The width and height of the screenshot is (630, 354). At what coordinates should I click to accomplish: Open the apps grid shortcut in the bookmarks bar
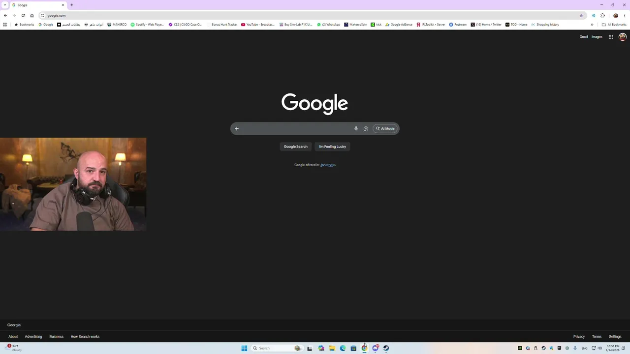tap(5, 25)
